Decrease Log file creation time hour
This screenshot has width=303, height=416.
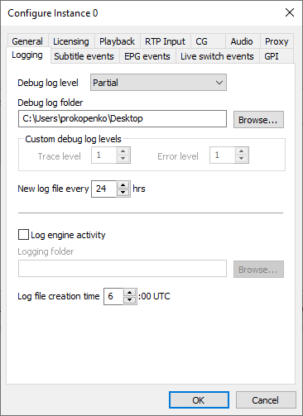tap(130, 300)
